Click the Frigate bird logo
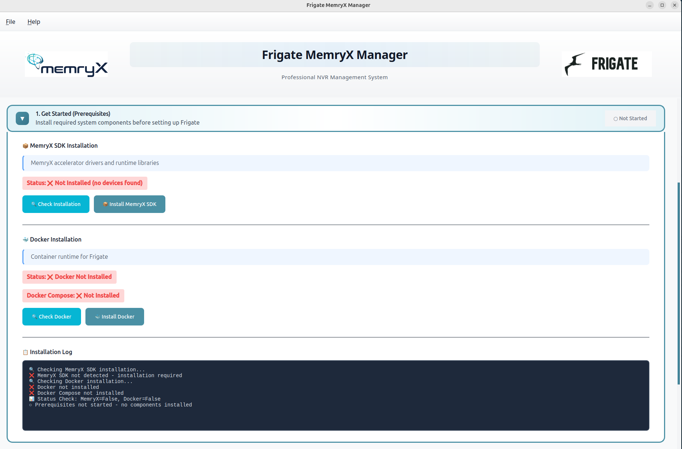This screenshot has height=449, width=682. [575, 64]
